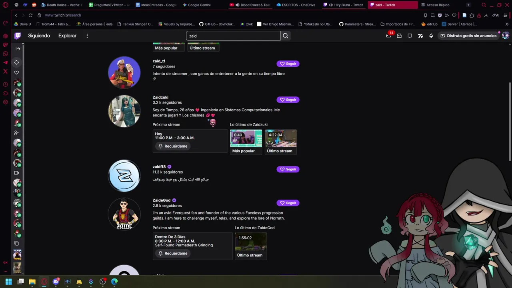Image resolution: width=512 pixels, height=288 pixels.
Task: Open the Siguiendo navigation link
Action: 39,36
